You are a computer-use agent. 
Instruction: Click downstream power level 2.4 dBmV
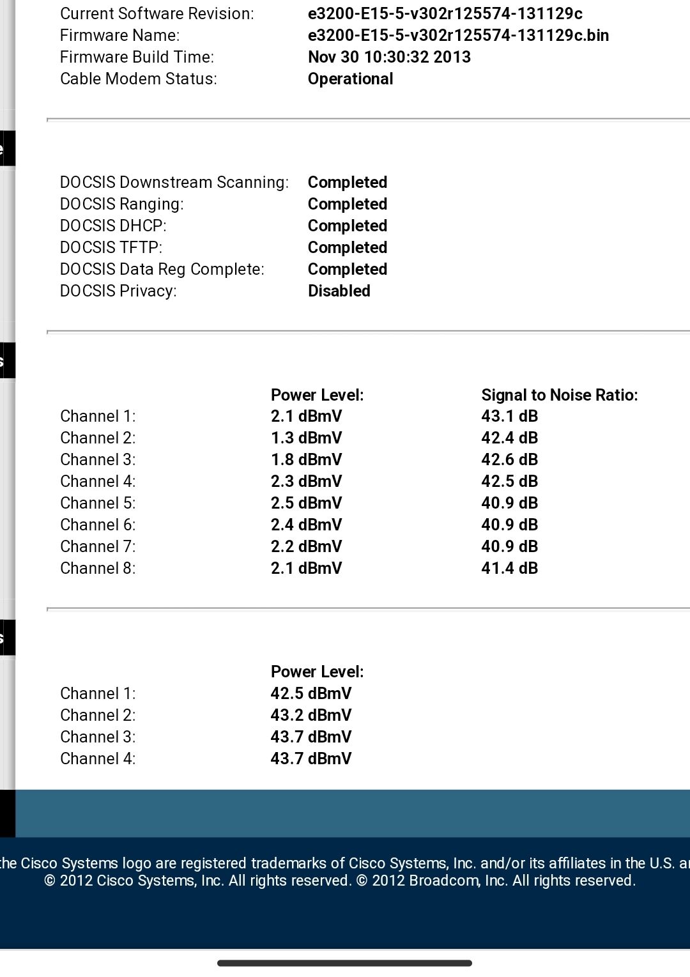click(307, 525)
